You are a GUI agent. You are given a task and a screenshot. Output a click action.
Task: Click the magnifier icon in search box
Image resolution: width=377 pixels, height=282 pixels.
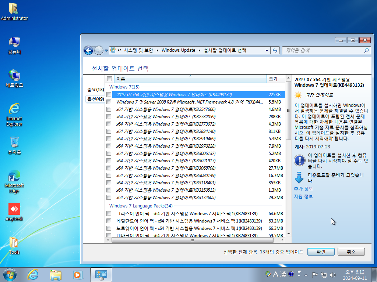click(x=366, y=50)
